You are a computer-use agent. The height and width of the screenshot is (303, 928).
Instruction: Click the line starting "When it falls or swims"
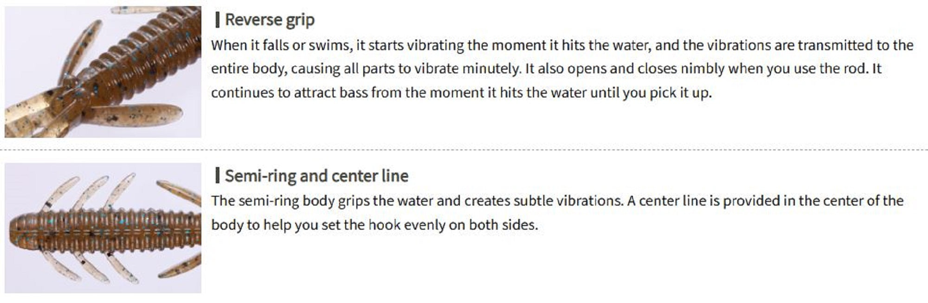coord(562,45)
